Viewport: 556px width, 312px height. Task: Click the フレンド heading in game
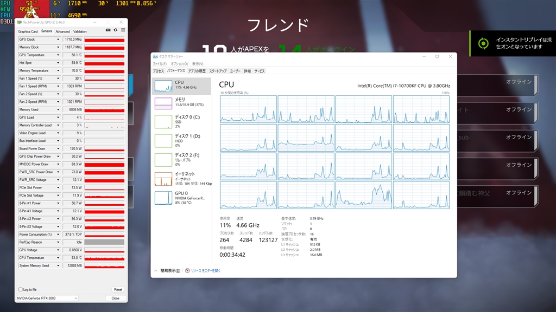tap(279, 25)
